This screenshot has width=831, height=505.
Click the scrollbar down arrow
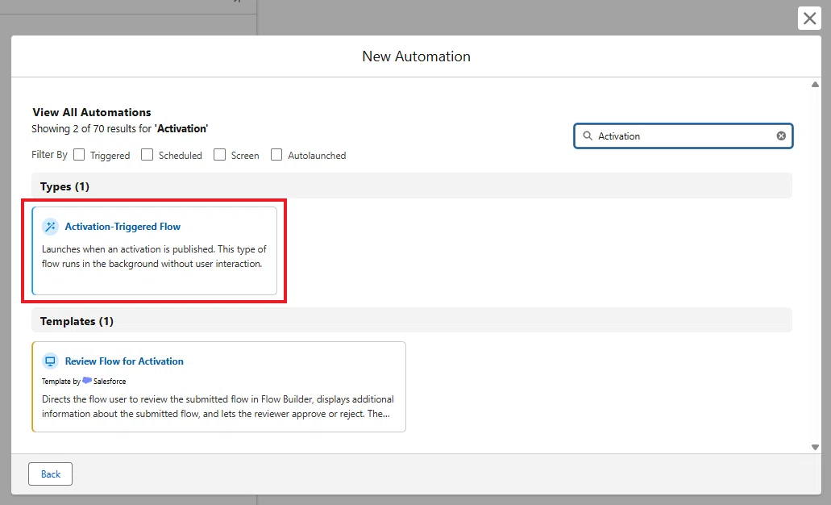click(x=815, y=447)
